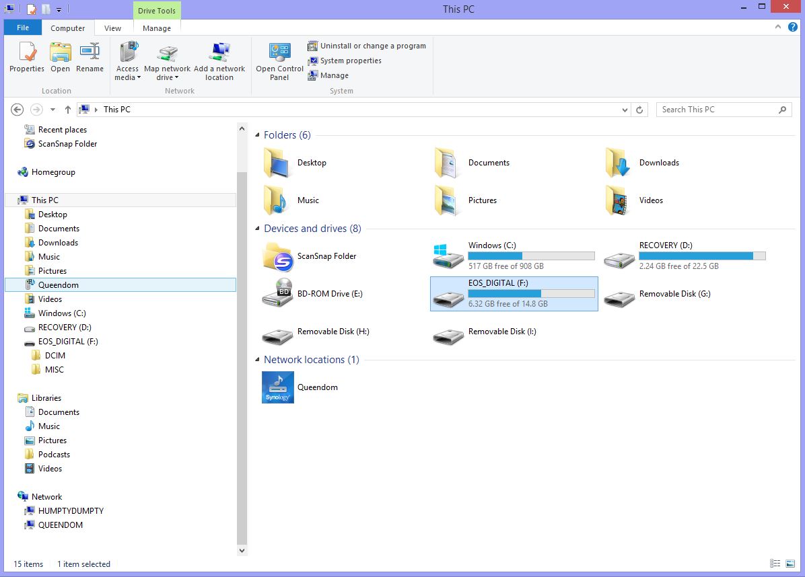Viewport: 805px width, 577px height.
Task: Collapse the Folders (6) group
Action: (x=257, y=135)
